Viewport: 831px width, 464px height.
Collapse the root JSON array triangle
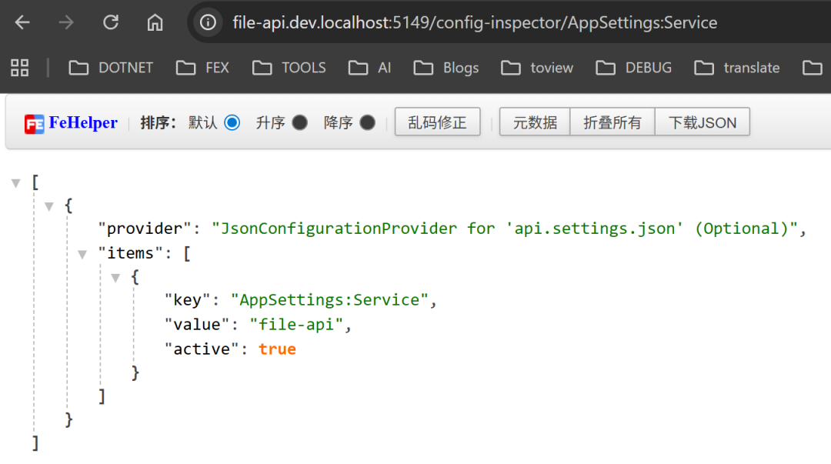15,182
